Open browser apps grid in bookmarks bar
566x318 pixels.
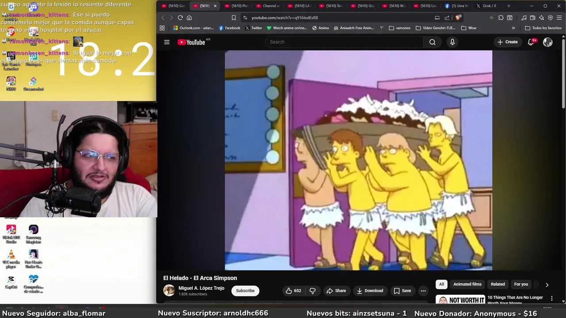[x=162, y=28]
